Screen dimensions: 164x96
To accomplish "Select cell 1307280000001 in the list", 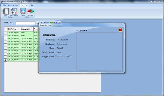I will point(14,51).
